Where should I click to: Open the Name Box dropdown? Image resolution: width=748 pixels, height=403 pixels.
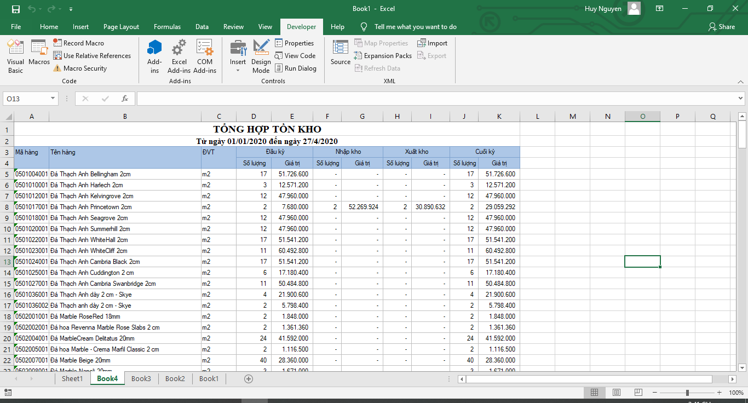click(53, 99)
